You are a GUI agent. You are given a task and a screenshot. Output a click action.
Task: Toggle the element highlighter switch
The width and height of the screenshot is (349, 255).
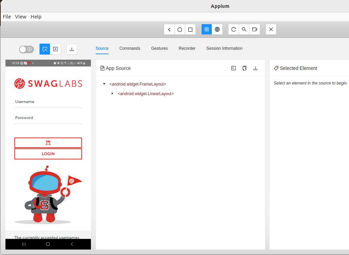pyautogui.click(x=27, y=49)
